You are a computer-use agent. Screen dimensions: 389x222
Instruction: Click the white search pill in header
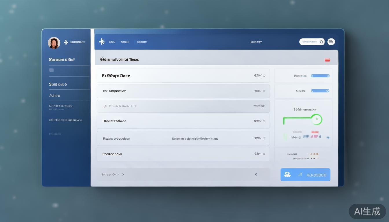(311, 42)
